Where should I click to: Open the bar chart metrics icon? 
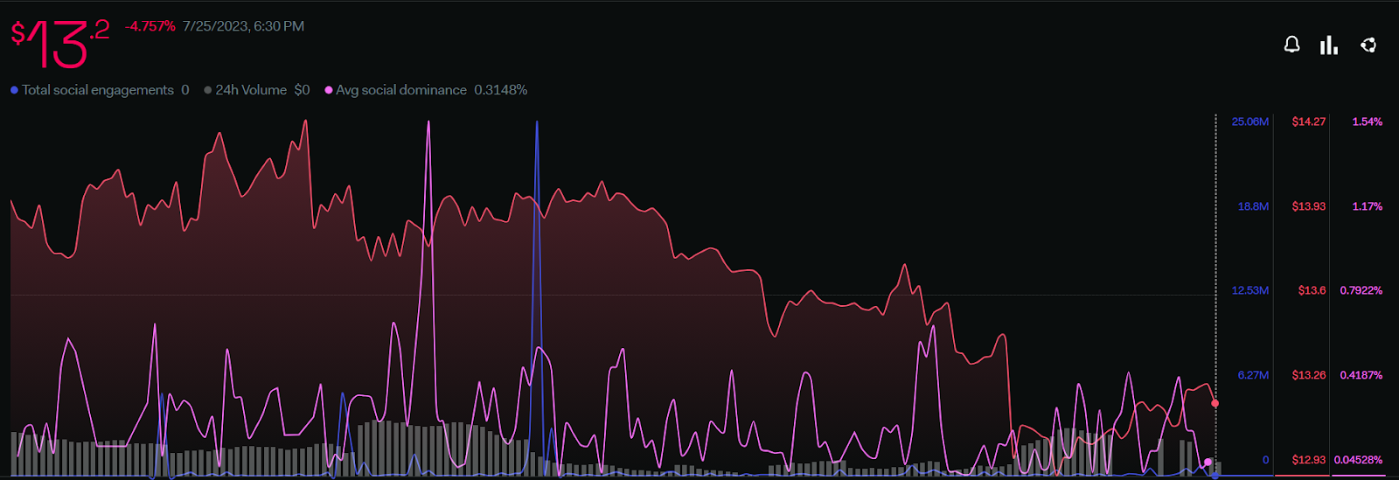pos(1329,45)
